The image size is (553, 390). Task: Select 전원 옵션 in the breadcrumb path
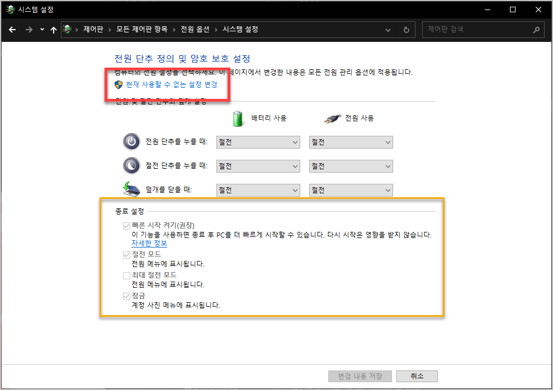click(x=195, y=29)
